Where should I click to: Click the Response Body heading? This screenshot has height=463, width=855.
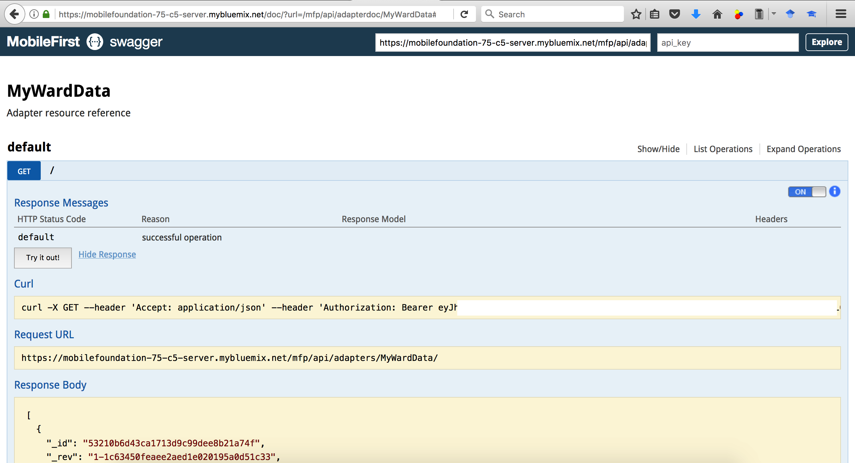(50, 385)
